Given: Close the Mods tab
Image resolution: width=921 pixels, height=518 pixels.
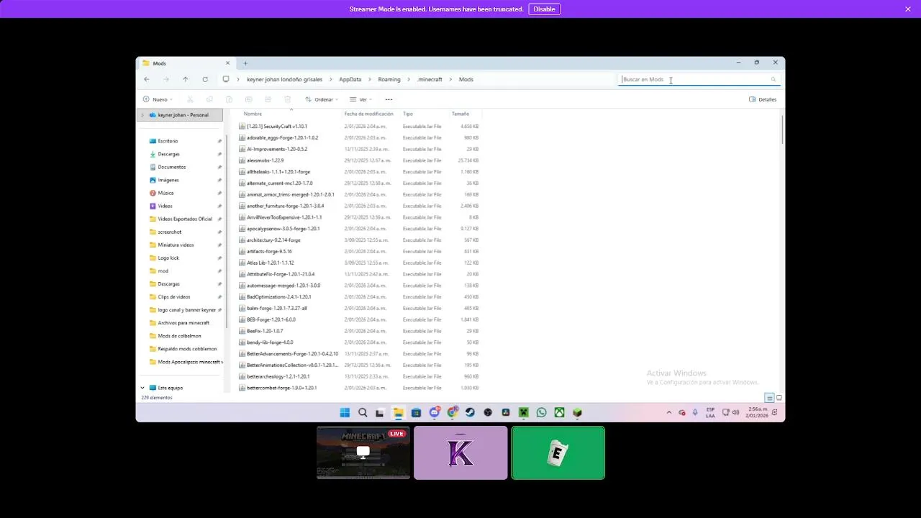Looking at the screenshot, I should (x=227, y=63).
